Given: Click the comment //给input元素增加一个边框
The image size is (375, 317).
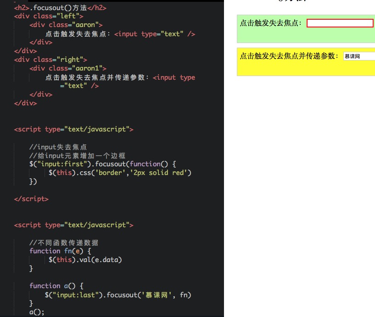Looking at the screenshot, I should point(78,156).
